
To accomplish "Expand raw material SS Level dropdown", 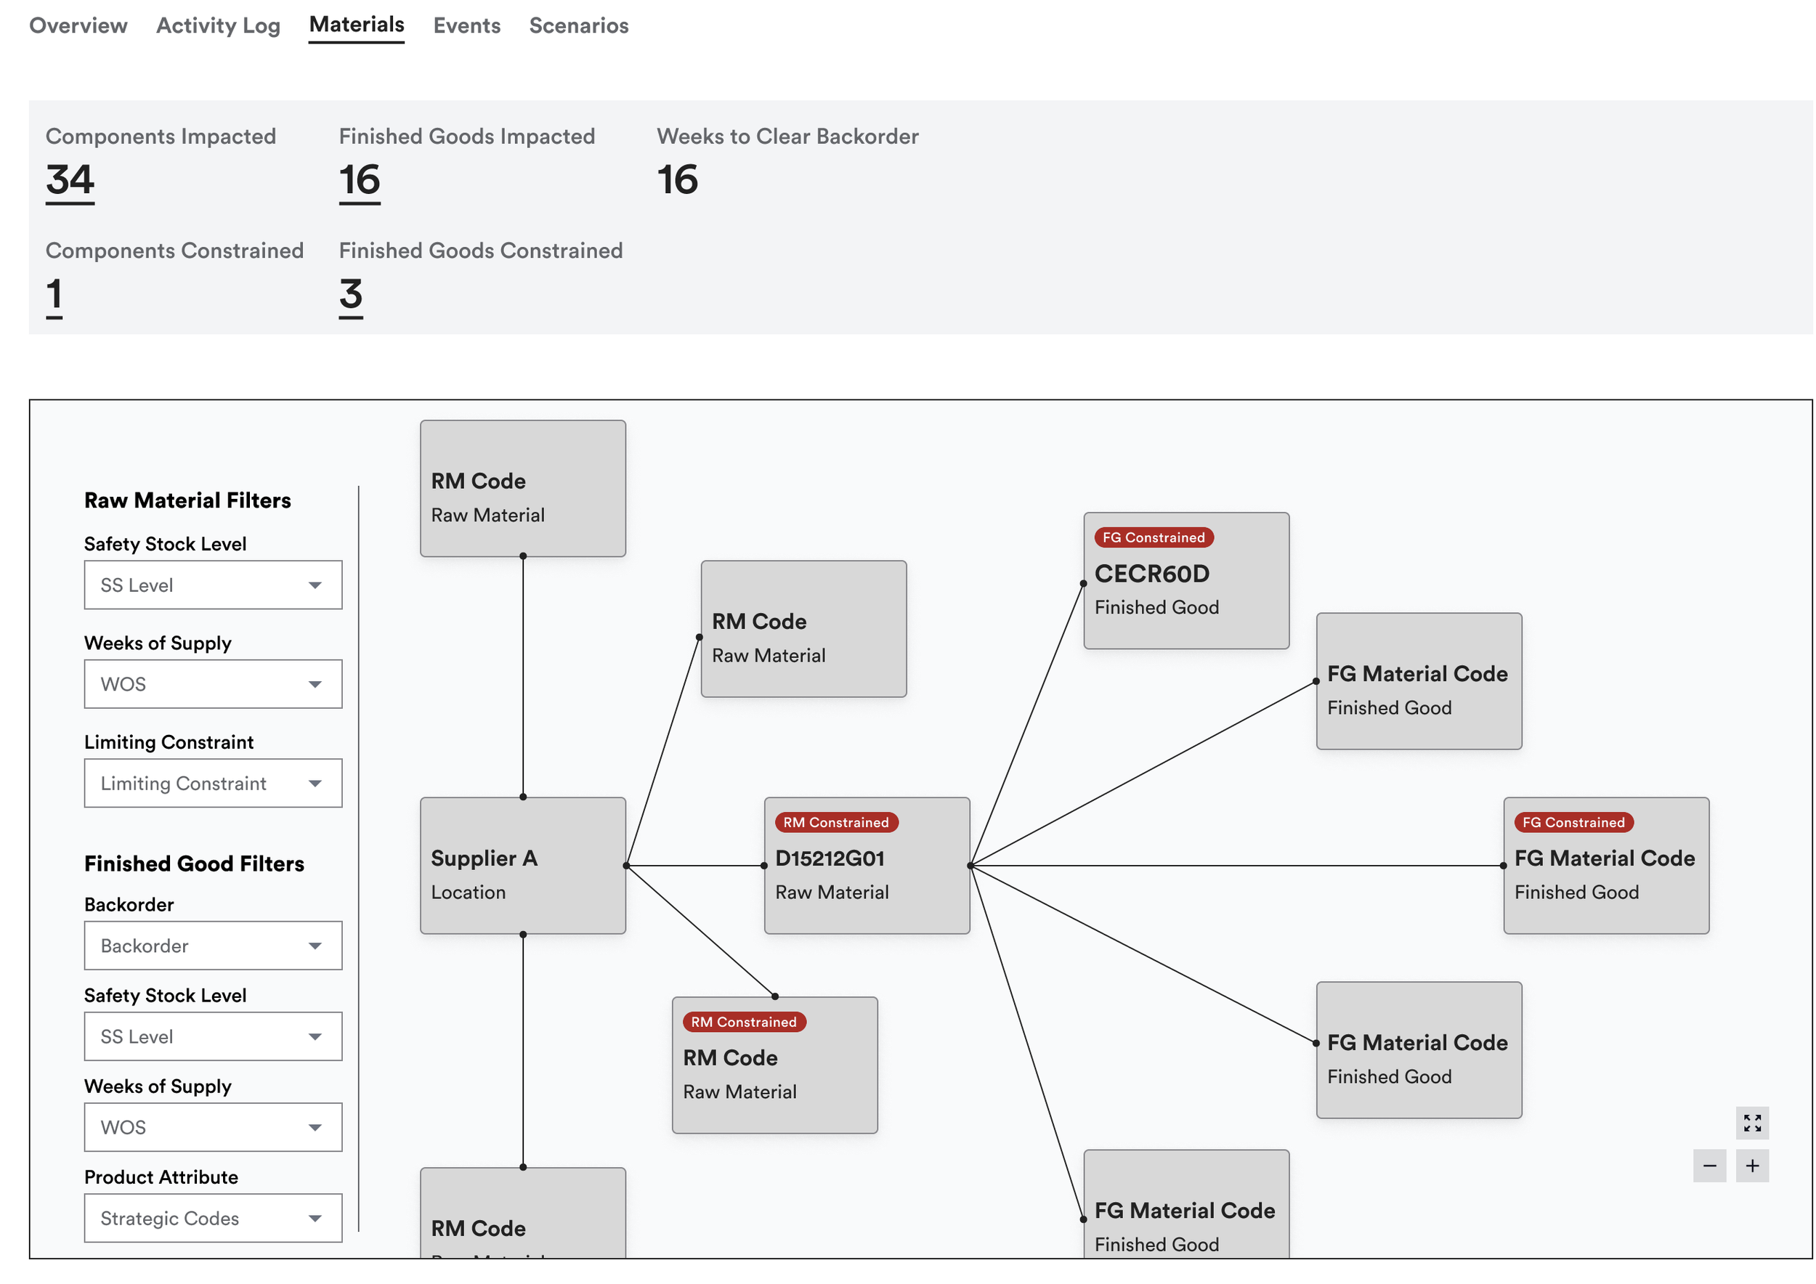I will pyautogui.click(x=214, y=585).
